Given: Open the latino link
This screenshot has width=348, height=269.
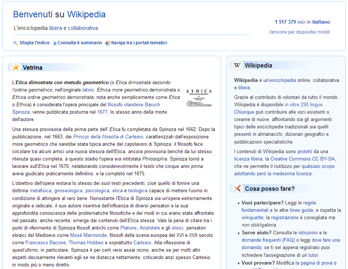Looking at the screenshot, I should click(x=88, y=90).
